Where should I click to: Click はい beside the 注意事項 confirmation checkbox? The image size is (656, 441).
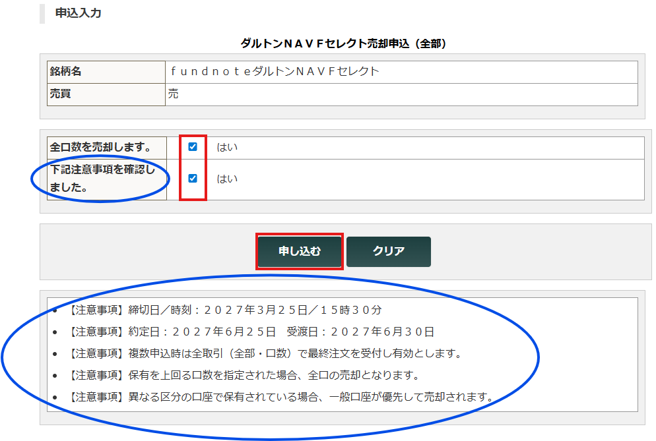[227, 179]
